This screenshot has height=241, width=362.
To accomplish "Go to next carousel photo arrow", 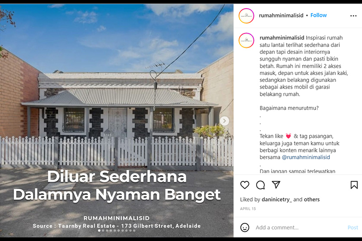I will pyautogui.click(x=224, y=121).
